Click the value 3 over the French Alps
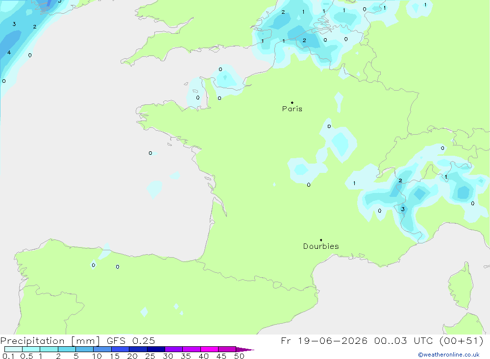The width and height of the screenshot is (490, 359). pyautogui.click(x=403, y=209)
